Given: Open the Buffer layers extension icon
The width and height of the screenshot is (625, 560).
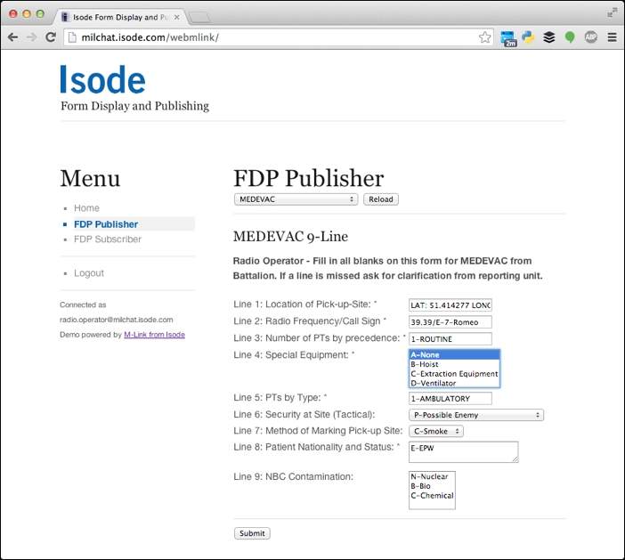Looking at the screenshot, I should coord(549,37).
